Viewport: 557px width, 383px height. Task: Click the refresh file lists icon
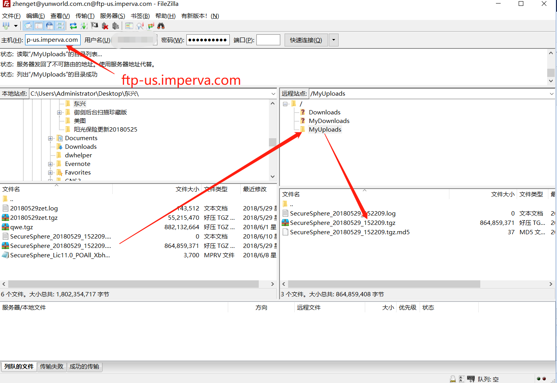pyautogui.click(x=73, y=26)
